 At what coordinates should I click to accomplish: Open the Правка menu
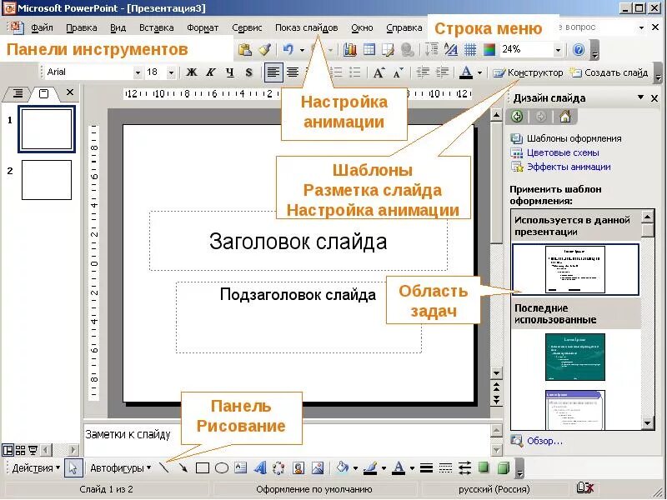pyautogui.click(x=81, y=27)
